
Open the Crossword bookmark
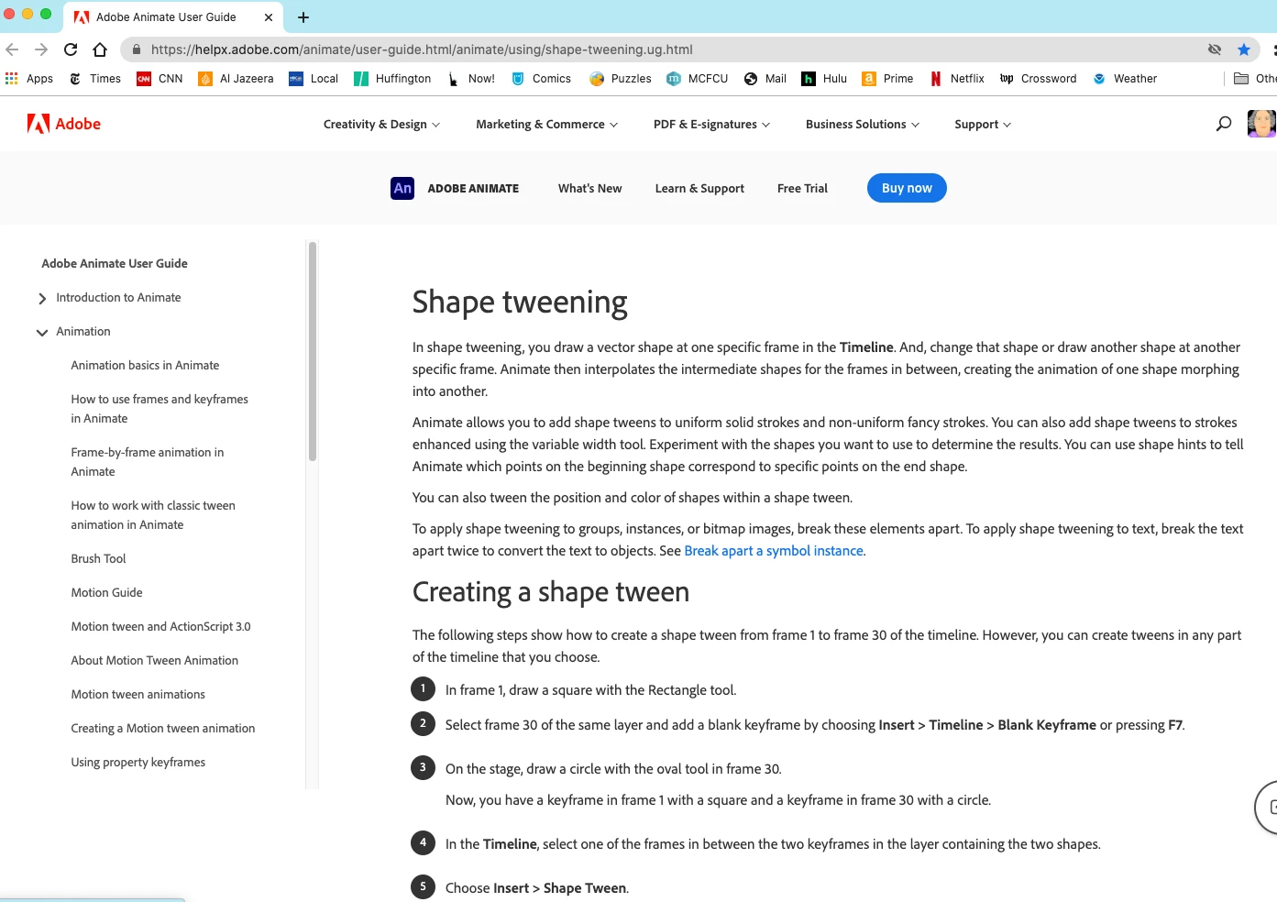point(1038,79)
